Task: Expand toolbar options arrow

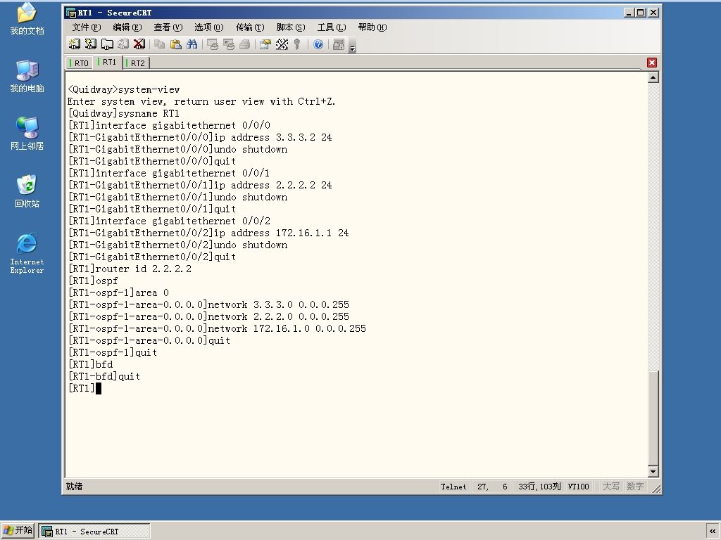Action: coord(352,46)
